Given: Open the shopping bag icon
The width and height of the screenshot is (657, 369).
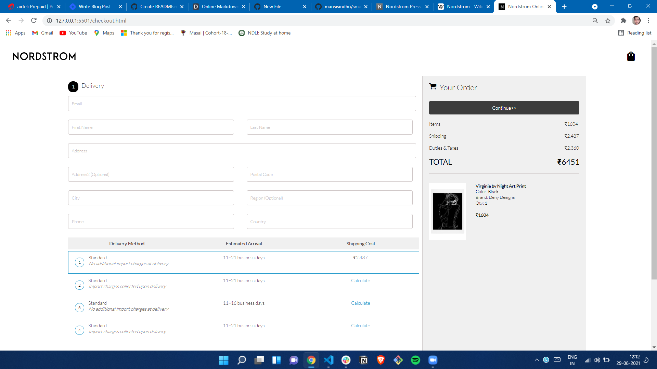Looking at the screenshot, I should (x=631, y=56).
